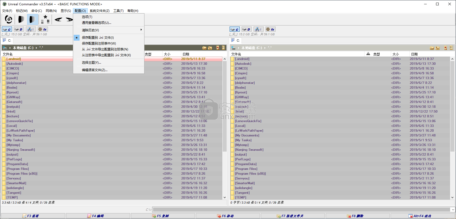The width and height of the screenshot is (456, 219).
Task: Open the fx drive button in left panel
Action: click(x=43, y=29)
